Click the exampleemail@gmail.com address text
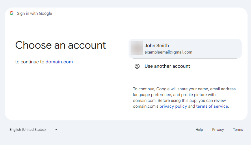Viewport: 251px width, 145px height. [x=168, y=52]
